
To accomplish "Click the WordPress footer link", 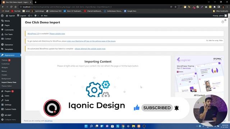I will 49,121.
